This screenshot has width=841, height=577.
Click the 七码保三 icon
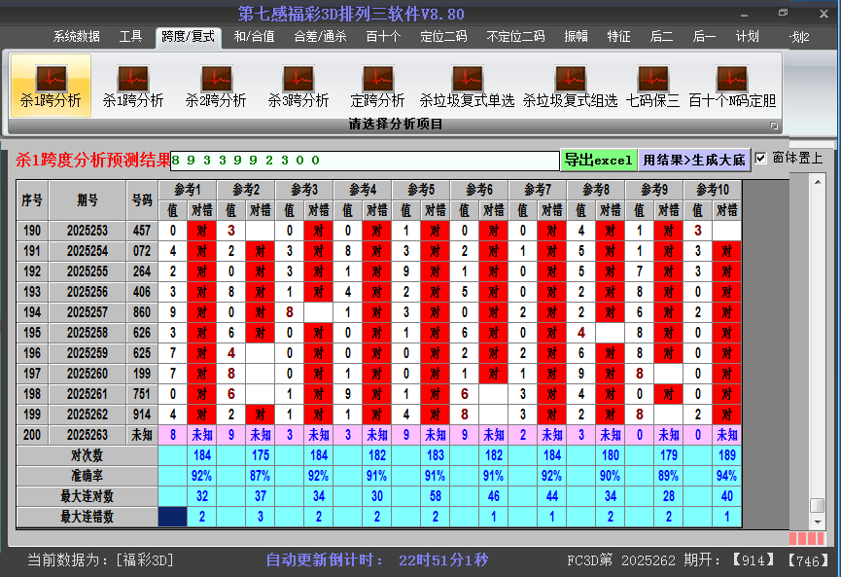[x=653, y=86]
